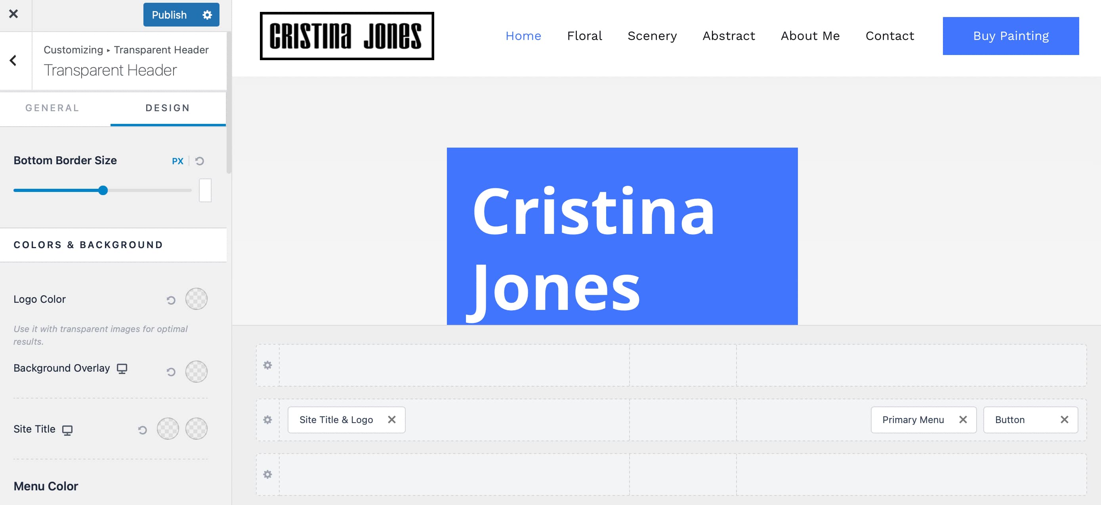Change the PX unit of border size

click(177, 161)
